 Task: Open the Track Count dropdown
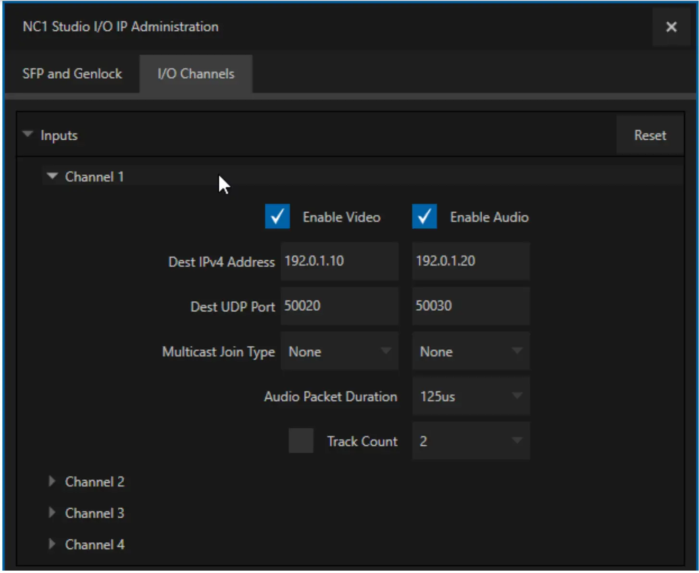coord(470,440)
